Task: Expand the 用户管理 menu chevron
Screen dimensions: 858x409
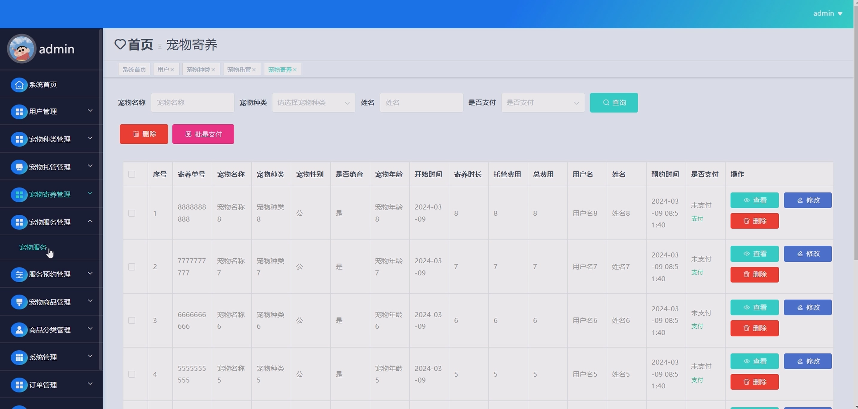Action: click(x=90, y=111)
